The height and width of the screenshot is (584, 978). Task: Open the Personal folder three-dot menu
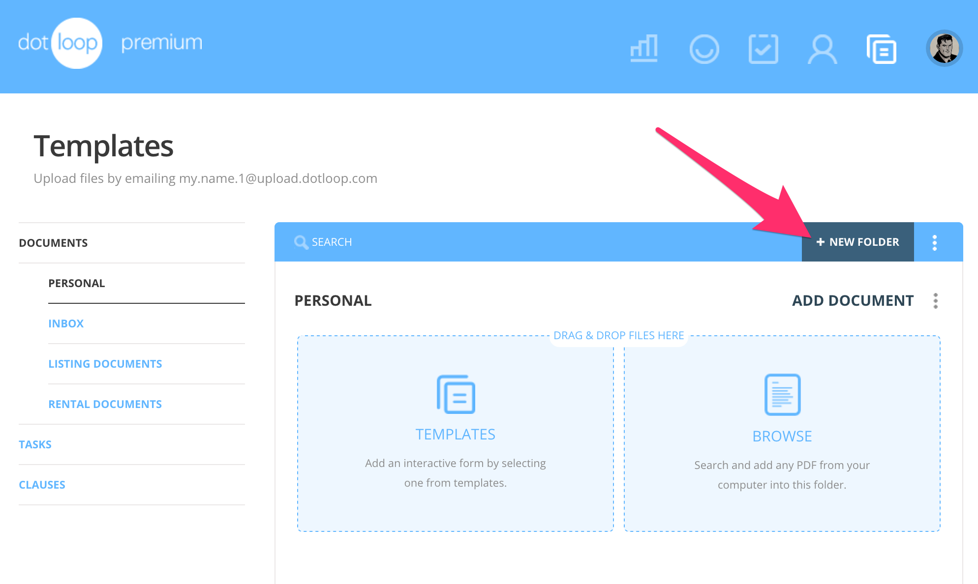point(935,301)
